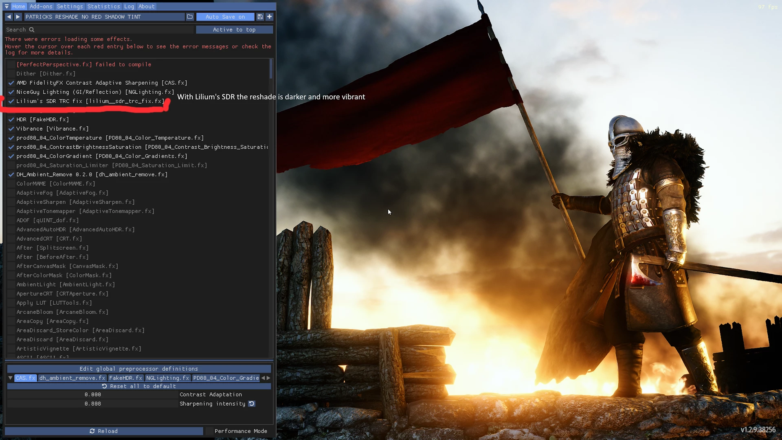The width and height of the screenshot is (782, 440).
Task: Click the effects Search field
Action: click(99, 30)
